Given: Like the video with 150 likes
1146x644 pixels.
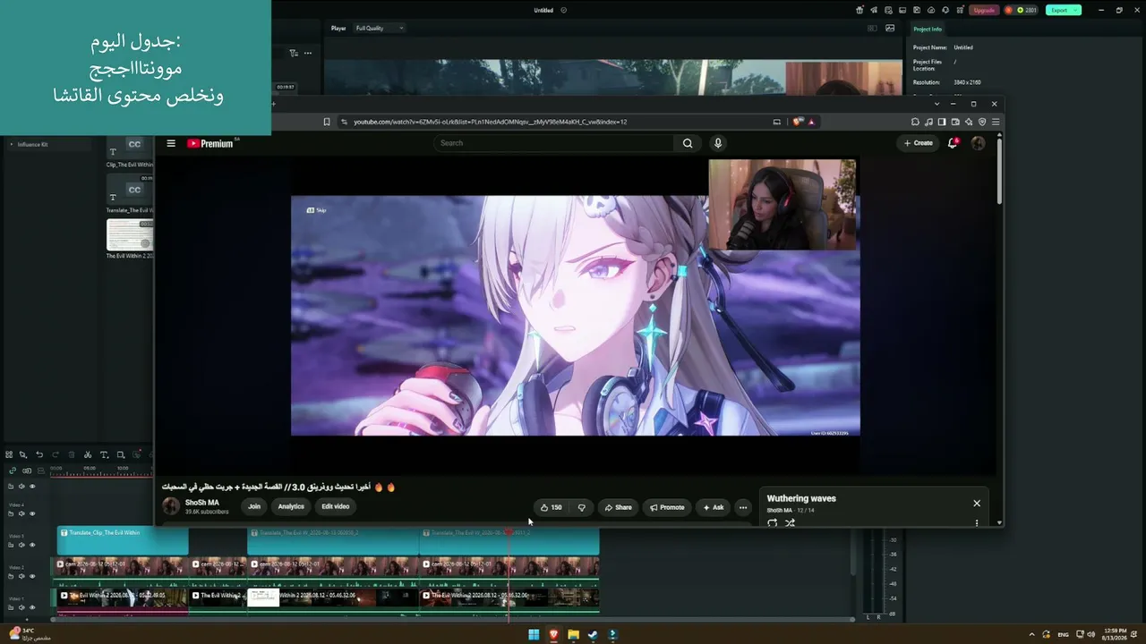Looking at the screenshot, I should coord(552,507).
